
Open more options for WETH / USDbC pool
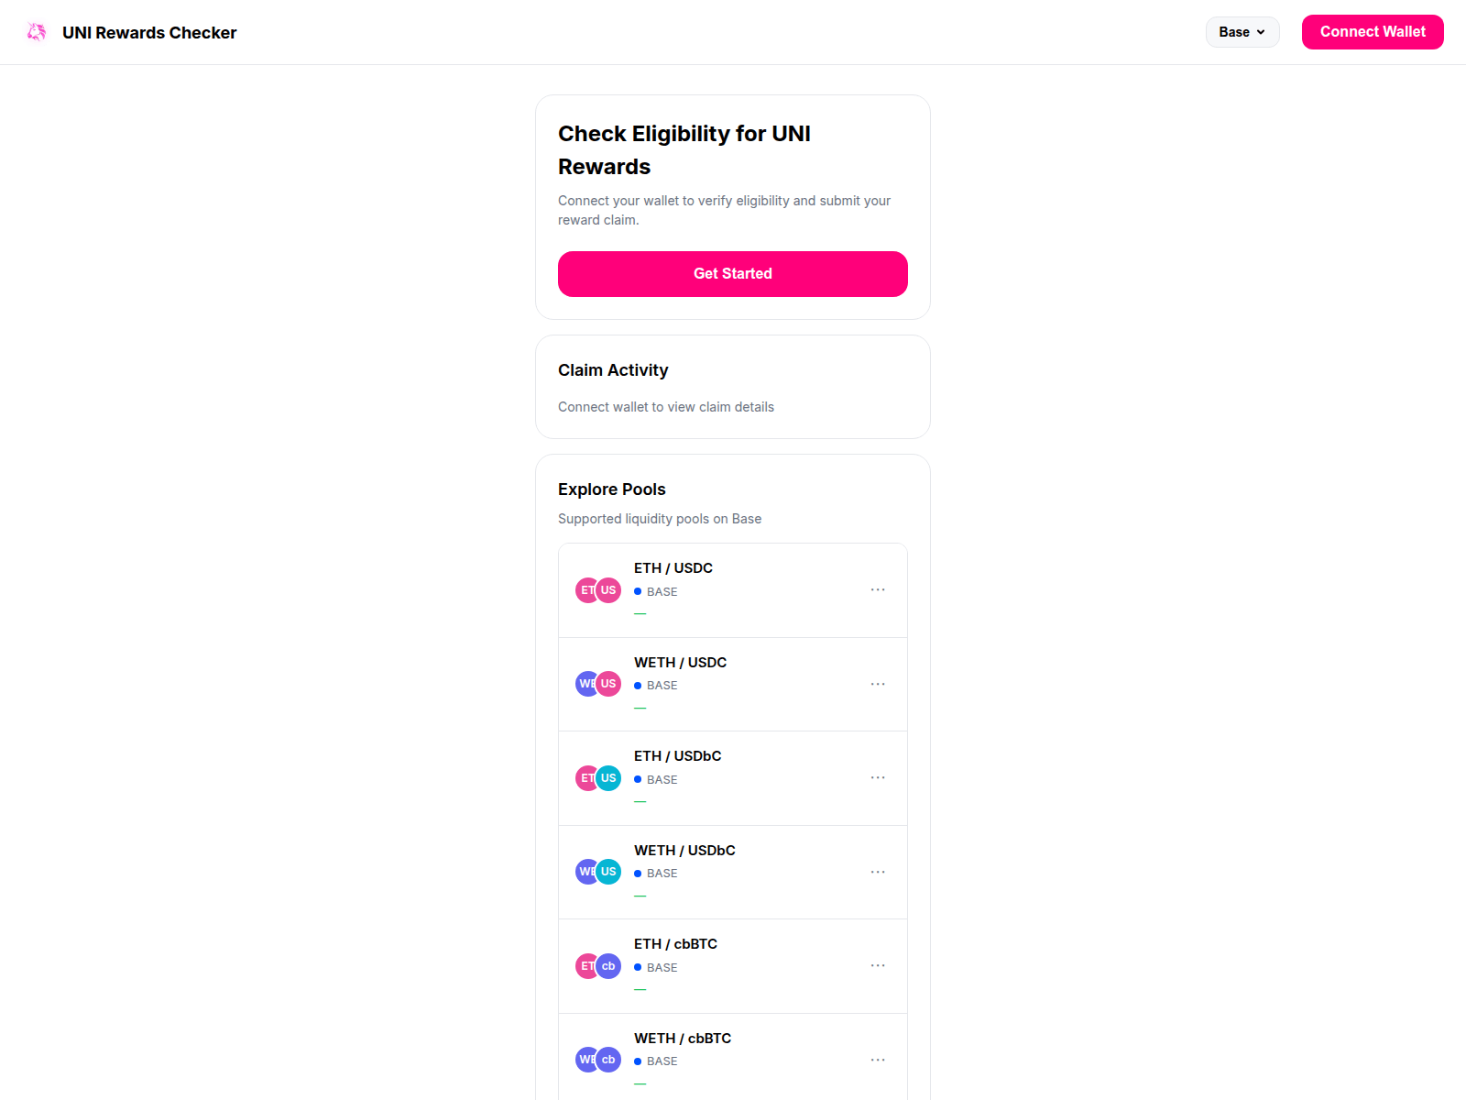[x=877, y=872]
